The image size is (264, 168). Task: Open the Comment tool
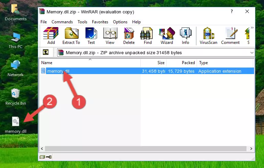coord(230,35)
